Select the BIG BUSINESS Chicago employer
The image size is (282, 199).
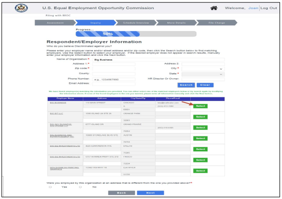click(x=200, y=106)
